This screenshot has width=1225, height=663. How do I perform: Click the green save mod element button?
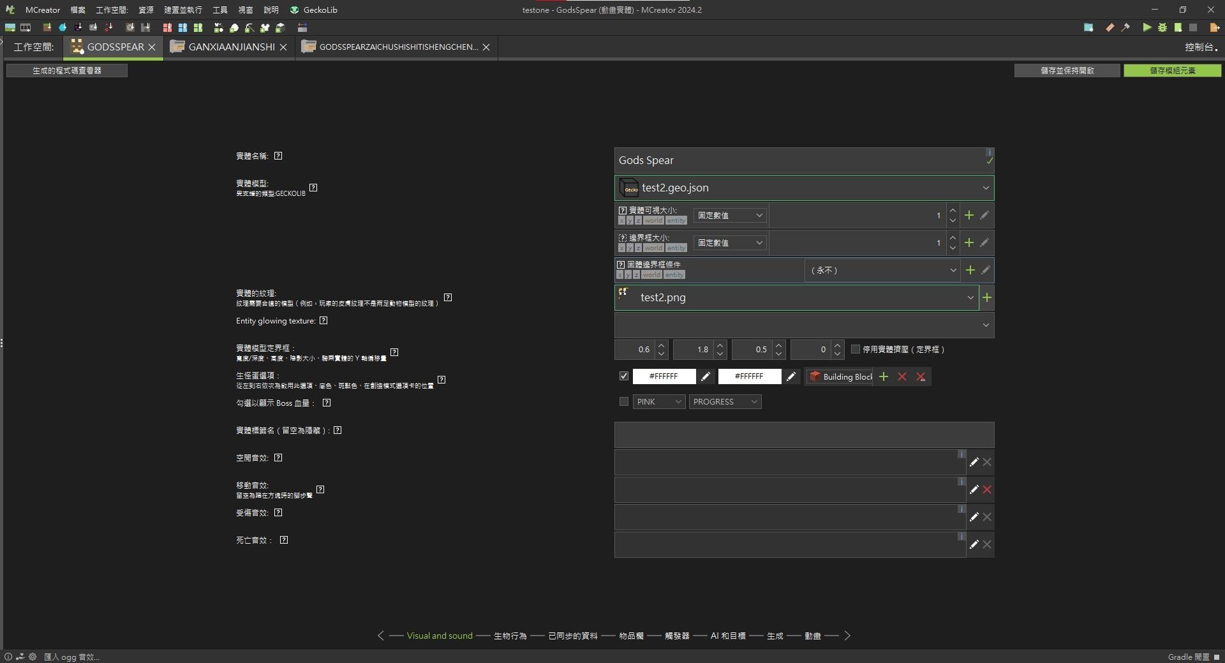1172,70
